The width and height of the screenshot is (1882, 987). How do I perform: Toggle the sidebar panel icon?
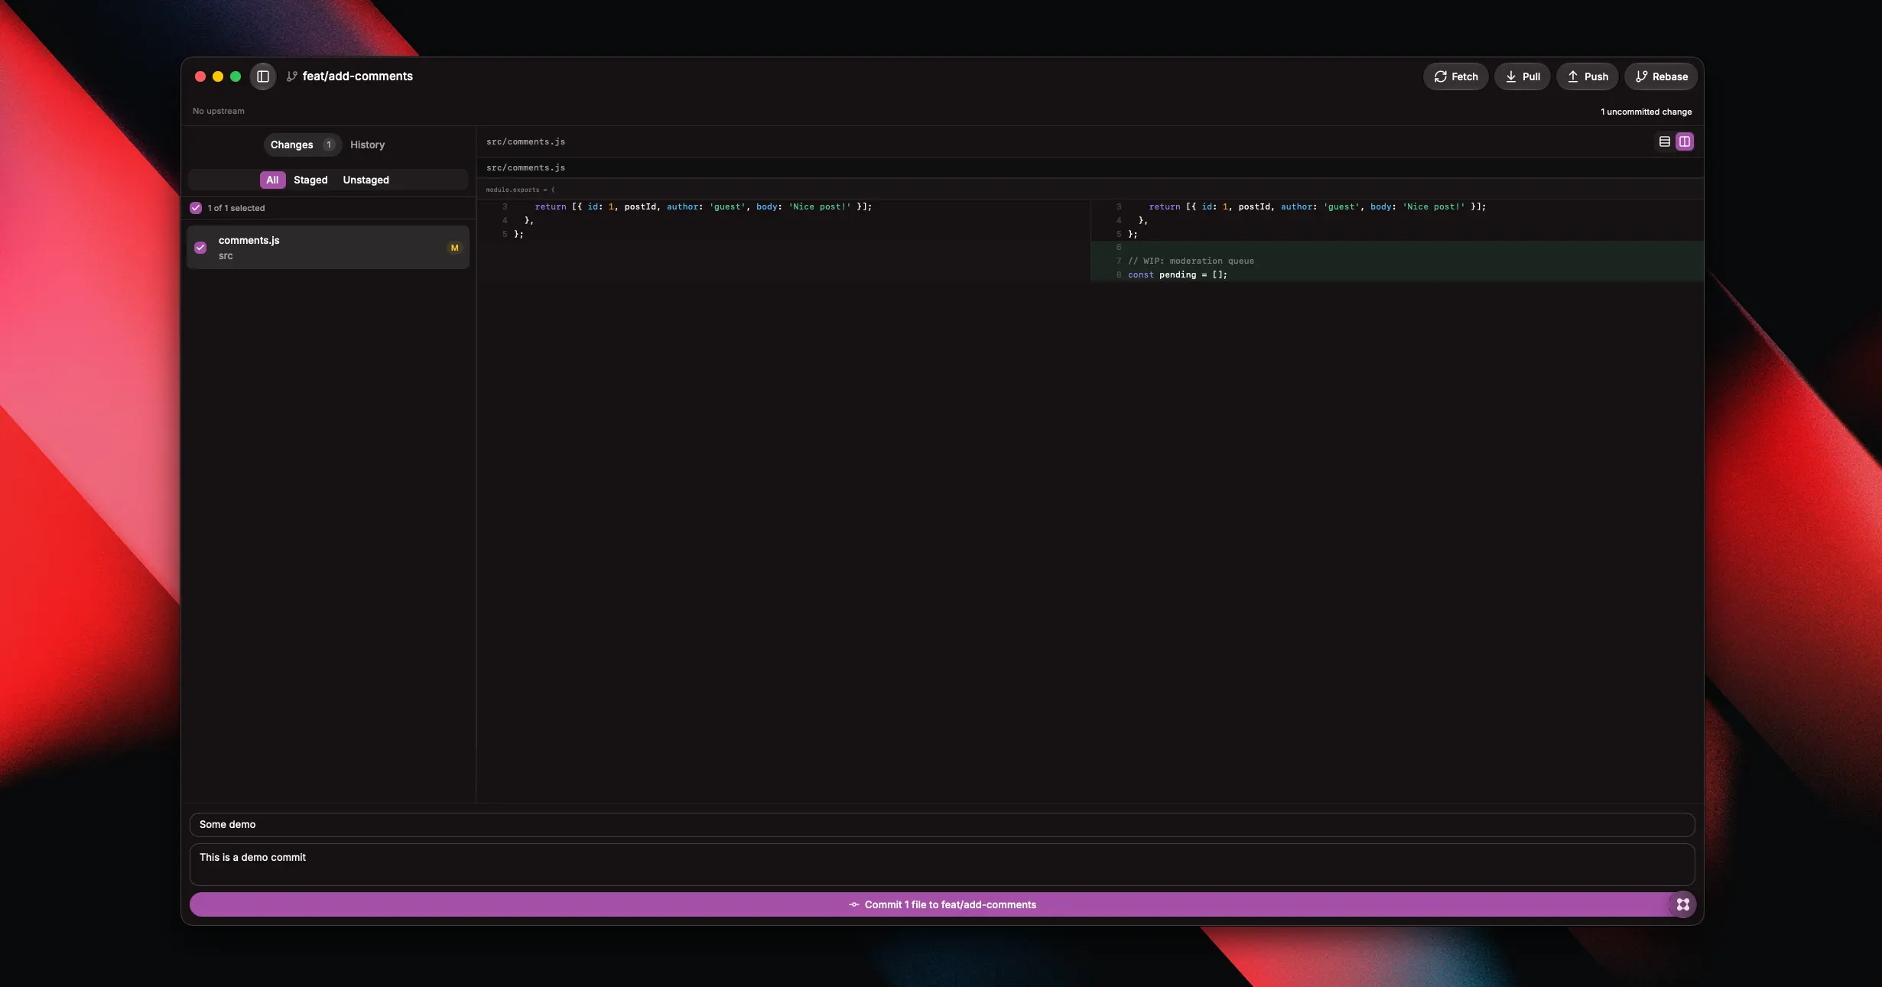pyautogui.click(x=263, y=76)
